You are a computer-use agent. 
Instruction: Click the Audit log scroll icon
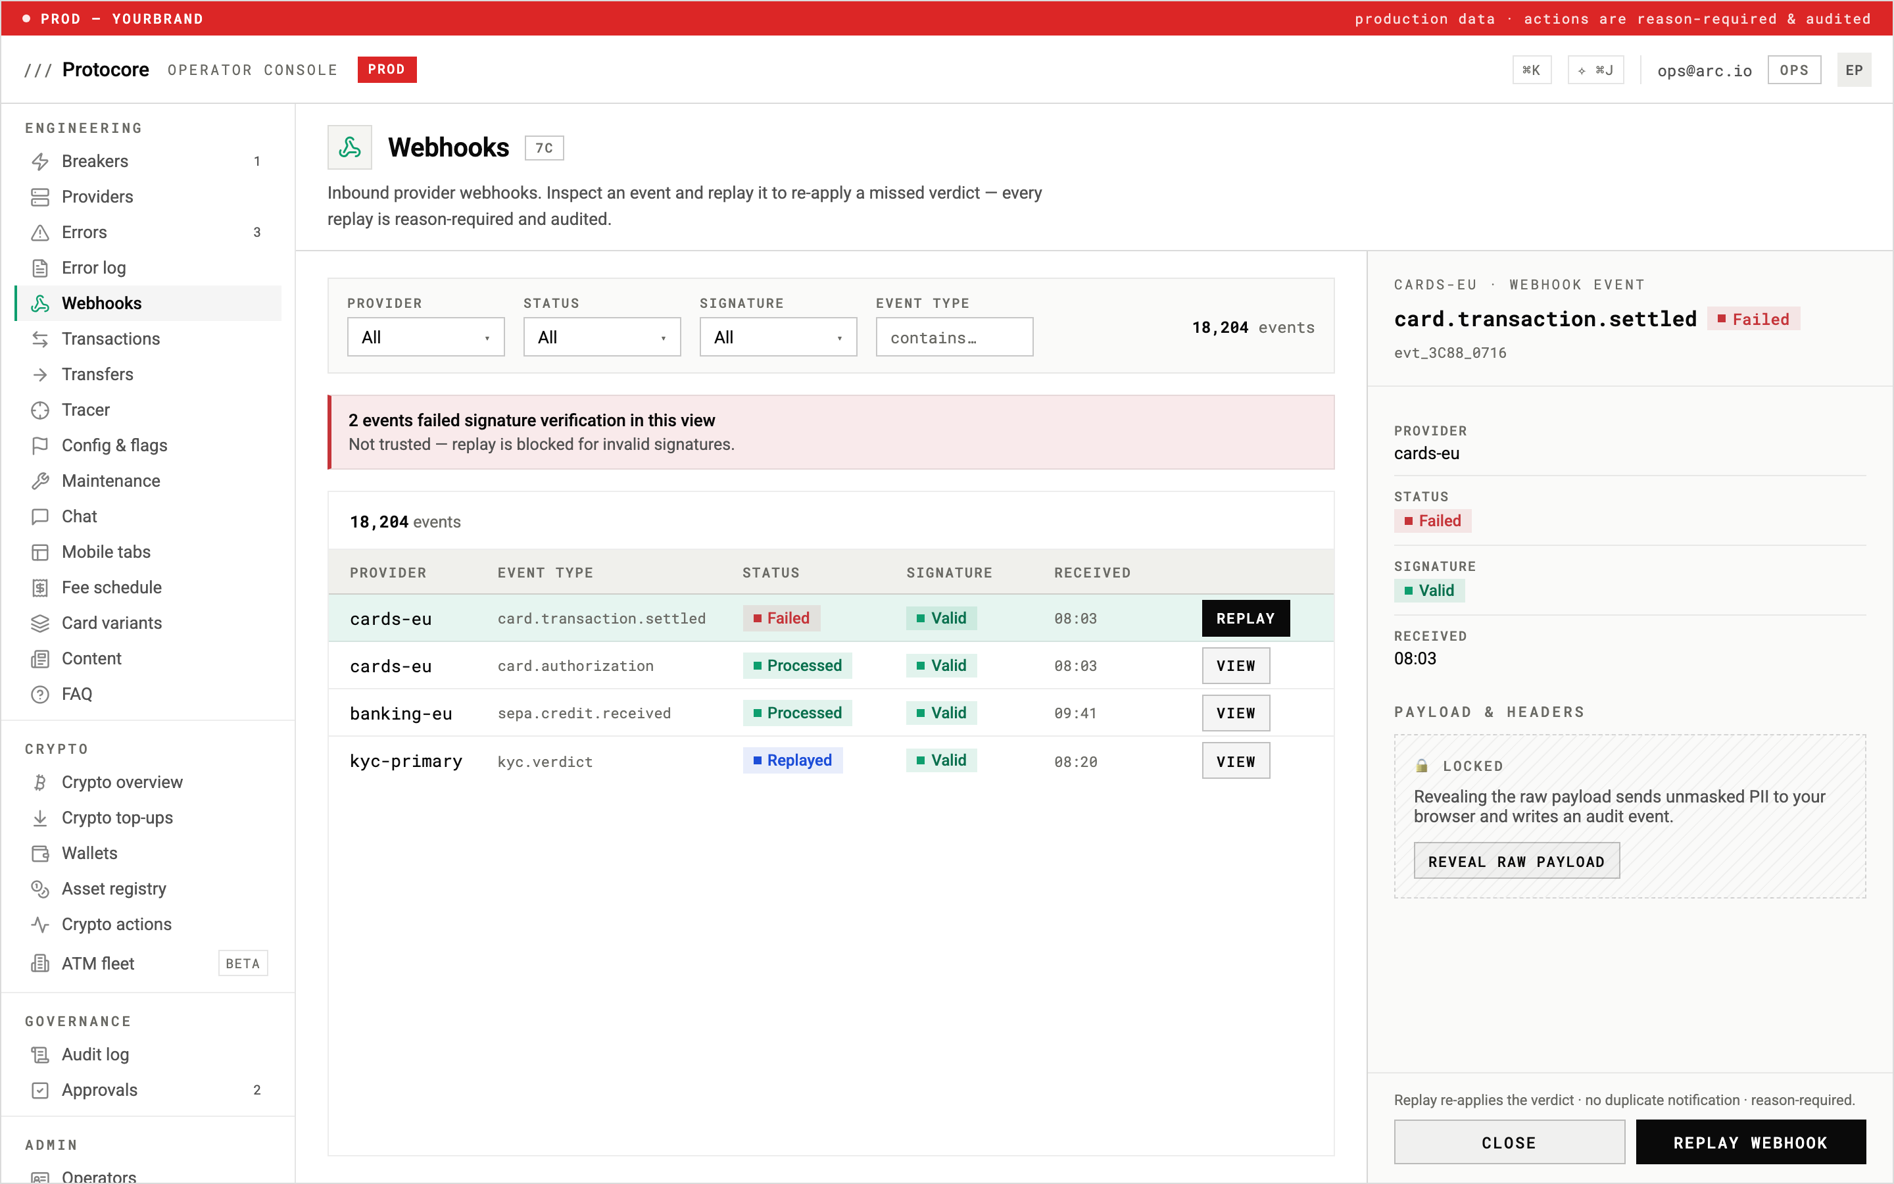(x=40, y=1055)
